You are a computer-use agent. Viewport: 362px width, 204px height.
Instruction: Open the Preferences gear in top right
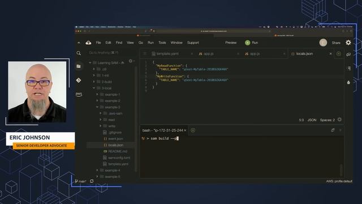click(348, 42)
